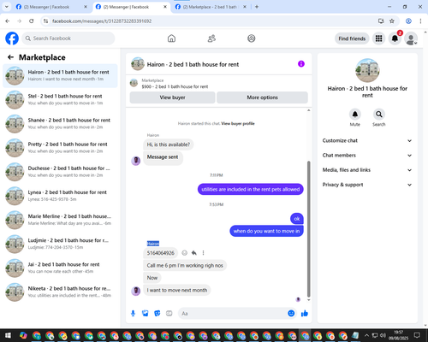The image size is (428, 342).
Task: Open Lynea's conversation in the list
Action: point(60,196)
